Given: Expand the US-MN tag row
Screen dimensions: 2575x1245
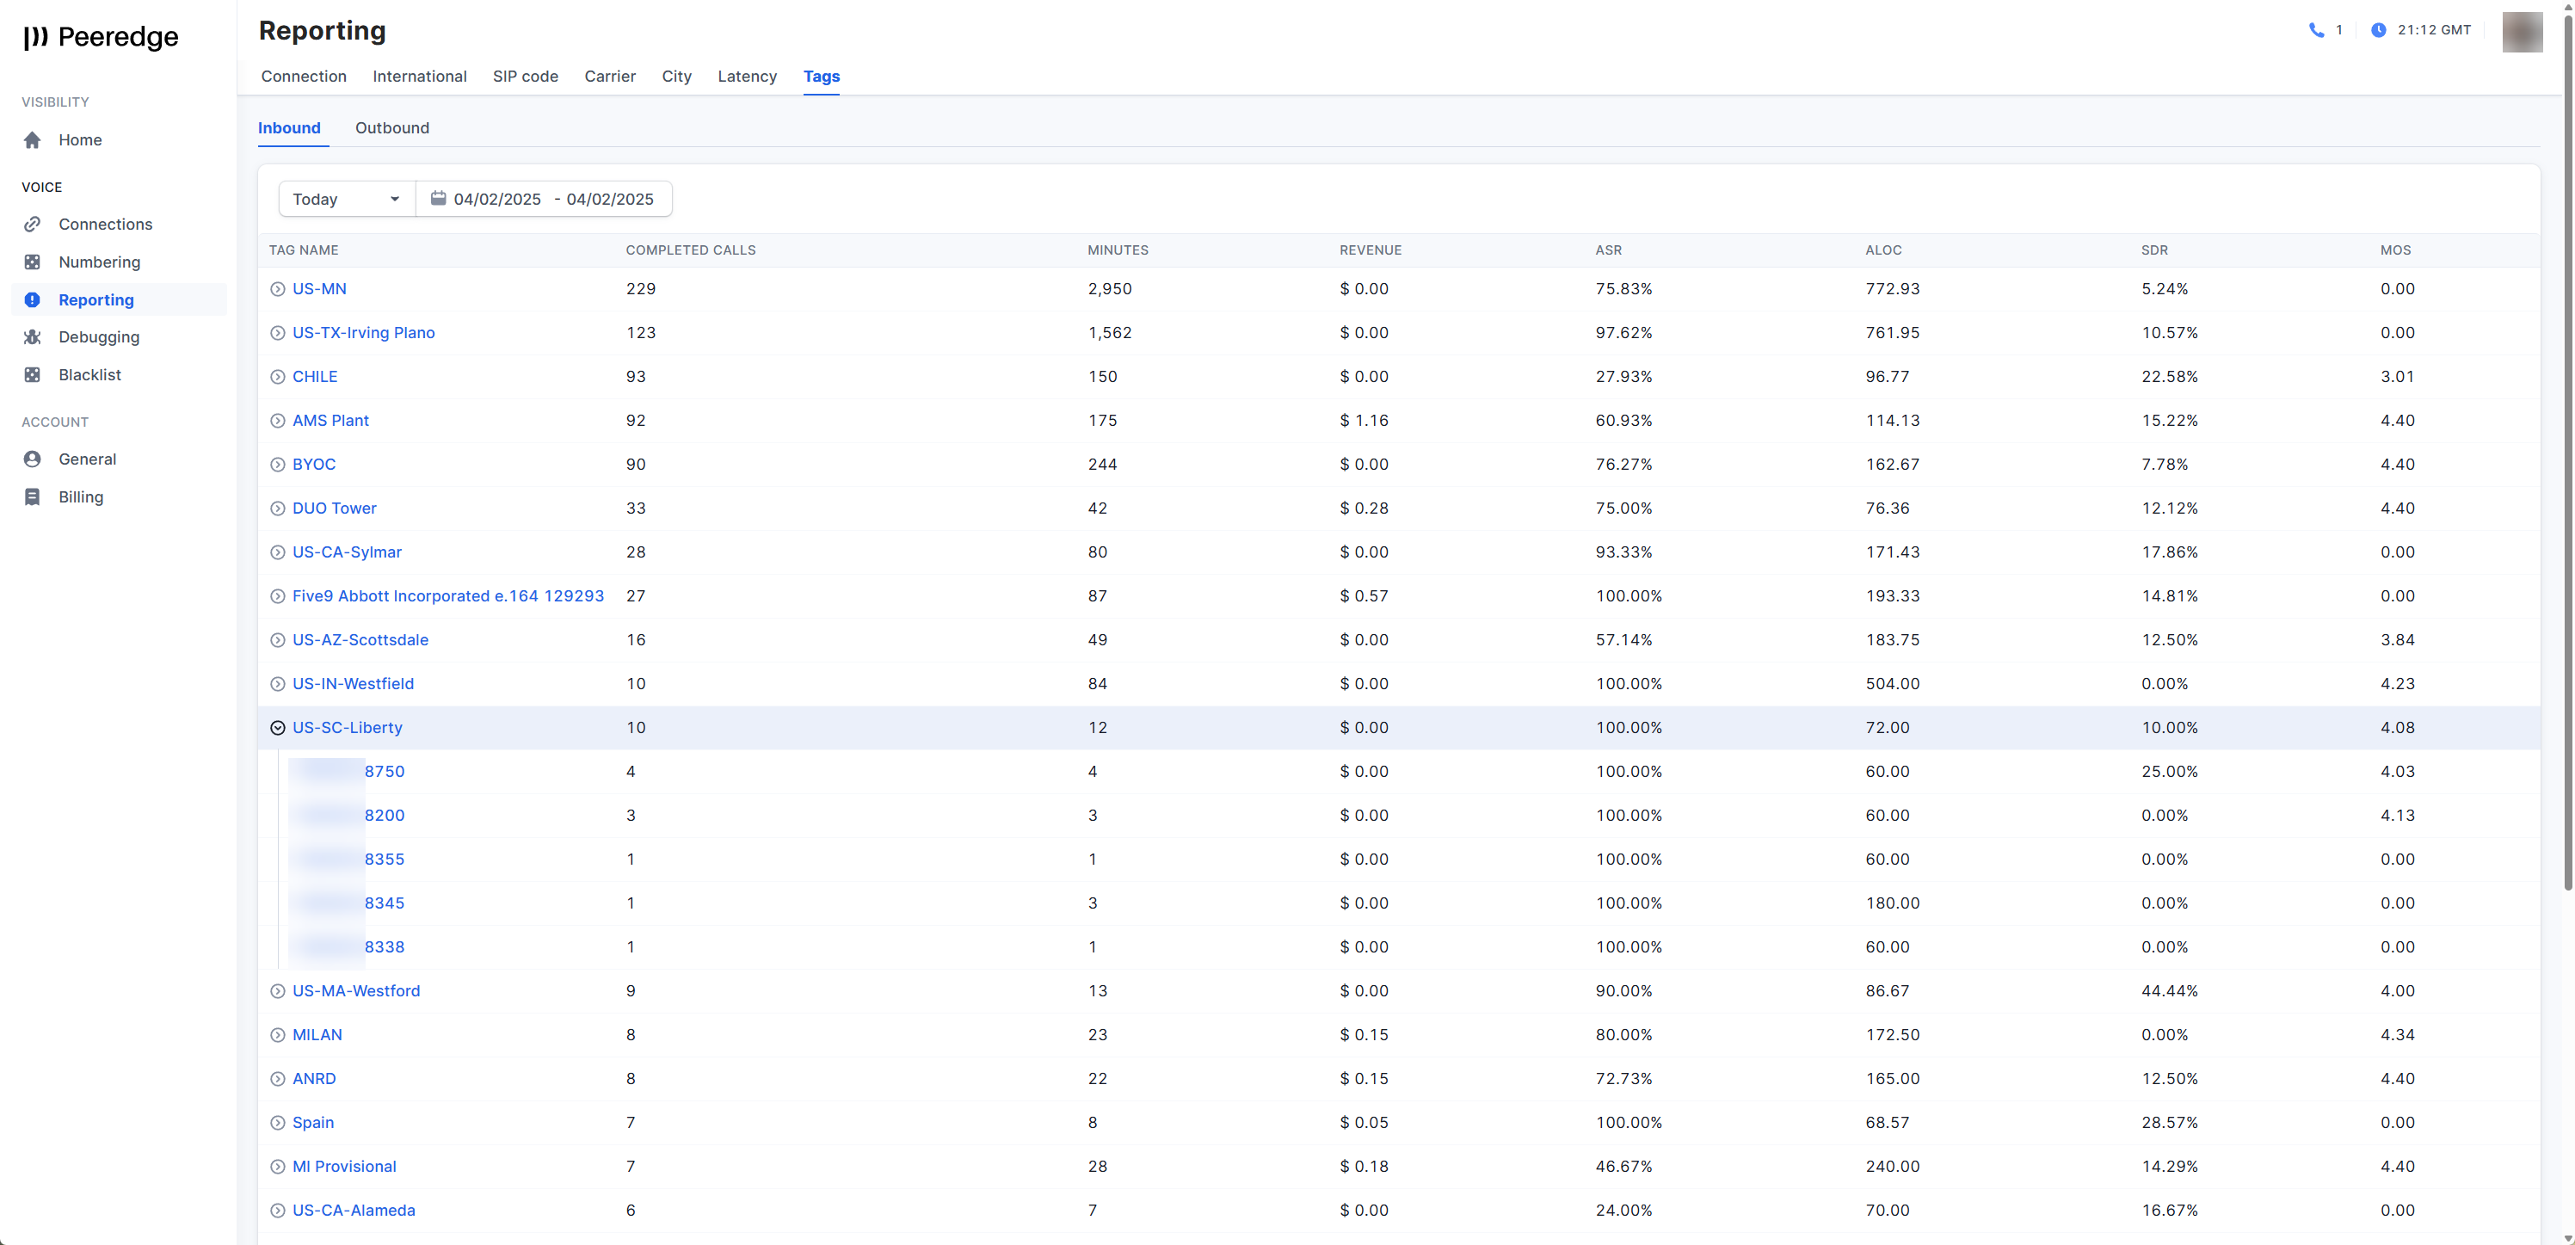Looking at the screenshot, I should pos(278,289).
